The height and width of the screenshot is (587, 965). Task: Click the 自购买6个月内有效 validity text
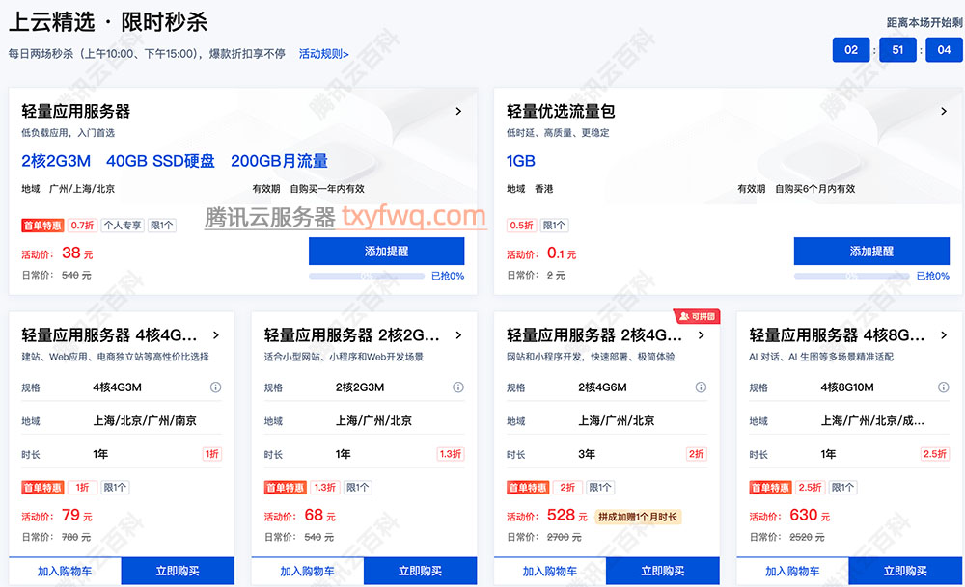coord(814,189)
